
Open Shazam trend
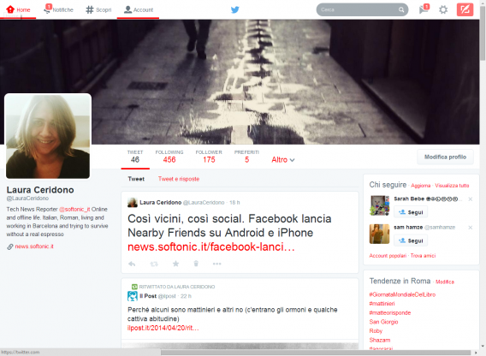click(380, 340)
